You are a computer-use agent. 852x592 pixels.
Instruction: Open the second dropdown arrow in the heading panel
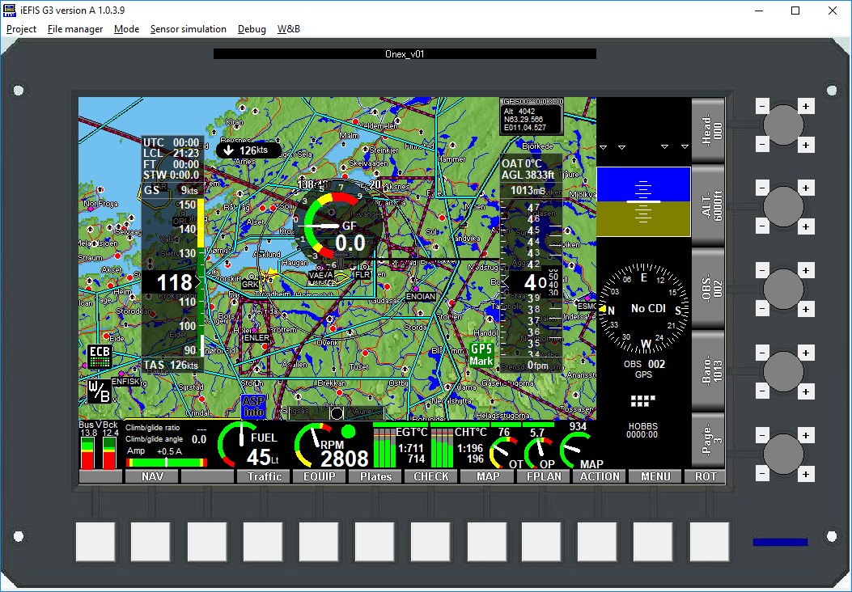[623, 147]
